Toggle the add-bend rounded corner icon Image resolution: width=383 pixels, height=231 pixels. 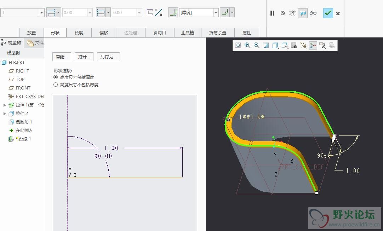173,12
